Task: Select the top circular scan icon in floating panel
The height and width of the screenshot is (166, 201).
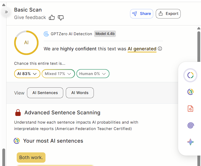Action: coord(190,75)
